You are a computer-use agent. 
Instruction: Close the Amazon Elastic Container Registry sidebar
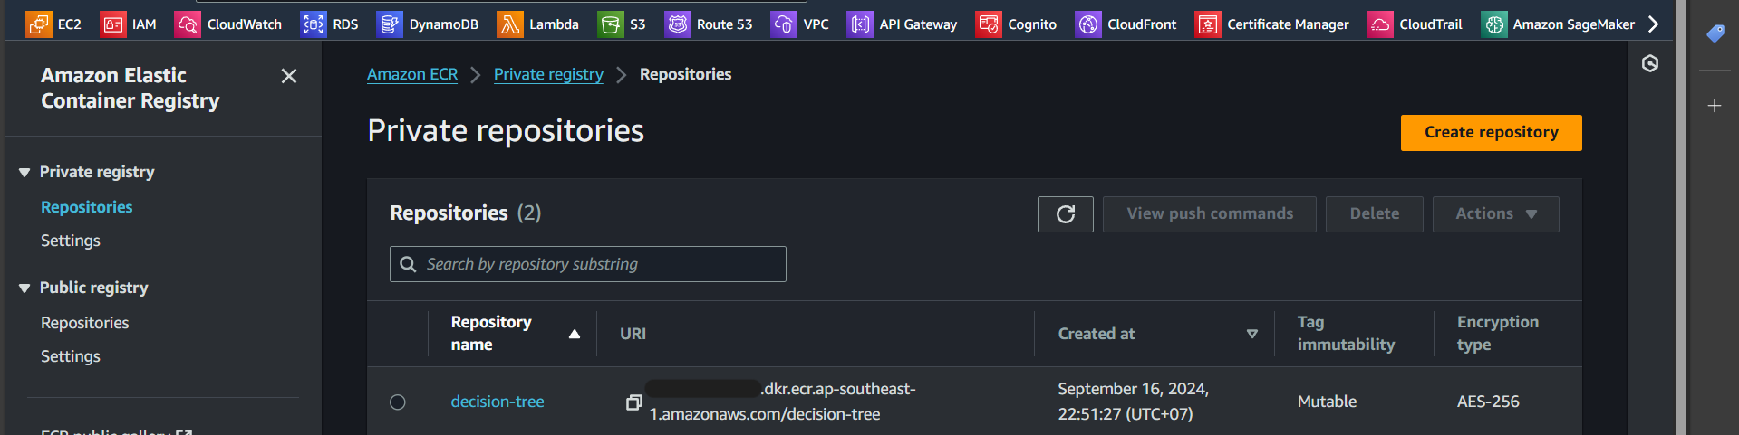click(289, 76)
